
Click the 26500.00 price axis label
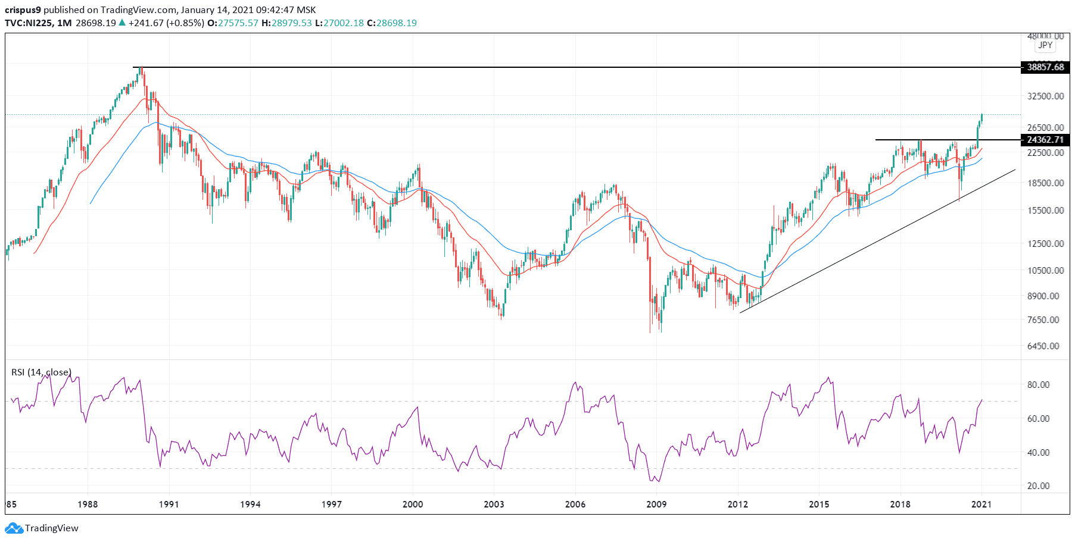(1046, 127)
